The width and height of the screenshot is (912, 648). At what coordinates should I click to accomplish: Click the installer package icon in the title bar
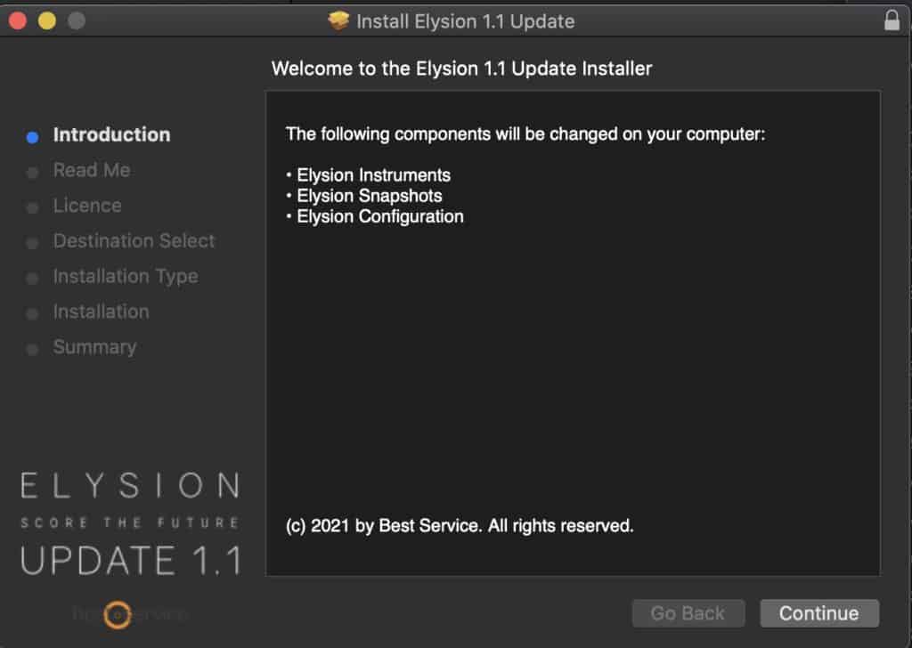coord(338,20)
